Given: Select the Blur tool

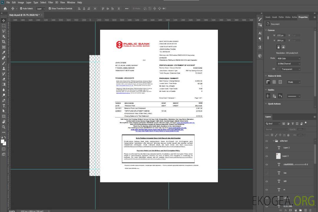Looking at the screenshot, I should [4, 90].
